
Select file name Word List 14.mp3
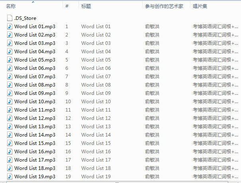click(35, 135)
